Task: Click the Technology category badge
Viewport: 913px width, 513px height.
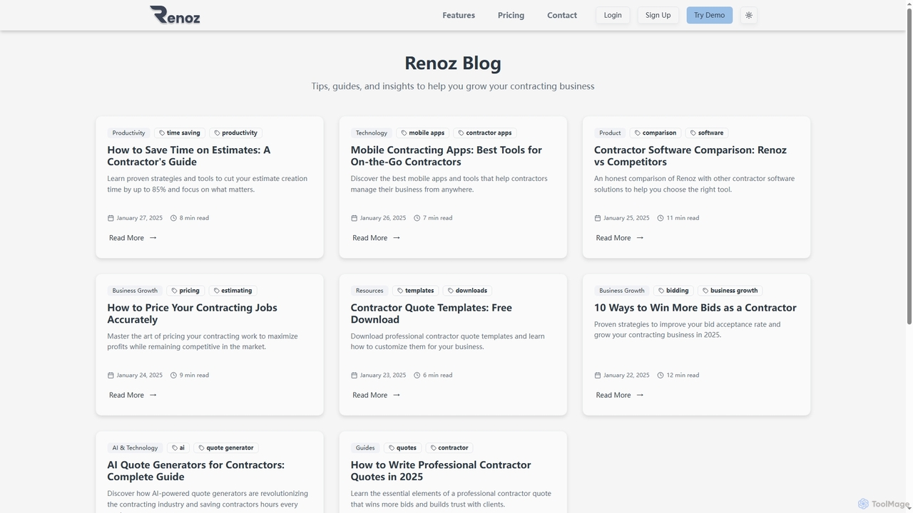Action: coord(372,133)
